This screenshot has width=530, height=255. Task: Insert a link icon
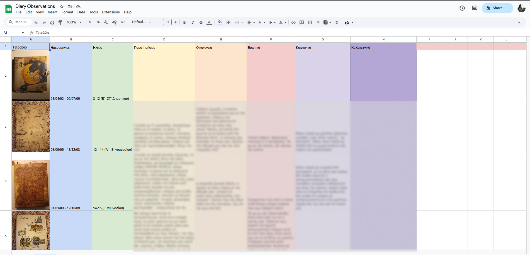(x=293, y=23)
